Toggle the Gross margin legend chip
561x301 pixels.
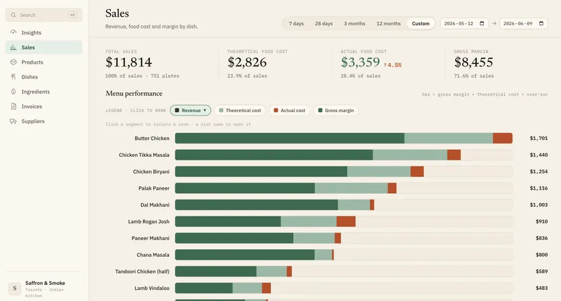click(x=336, y=111)
